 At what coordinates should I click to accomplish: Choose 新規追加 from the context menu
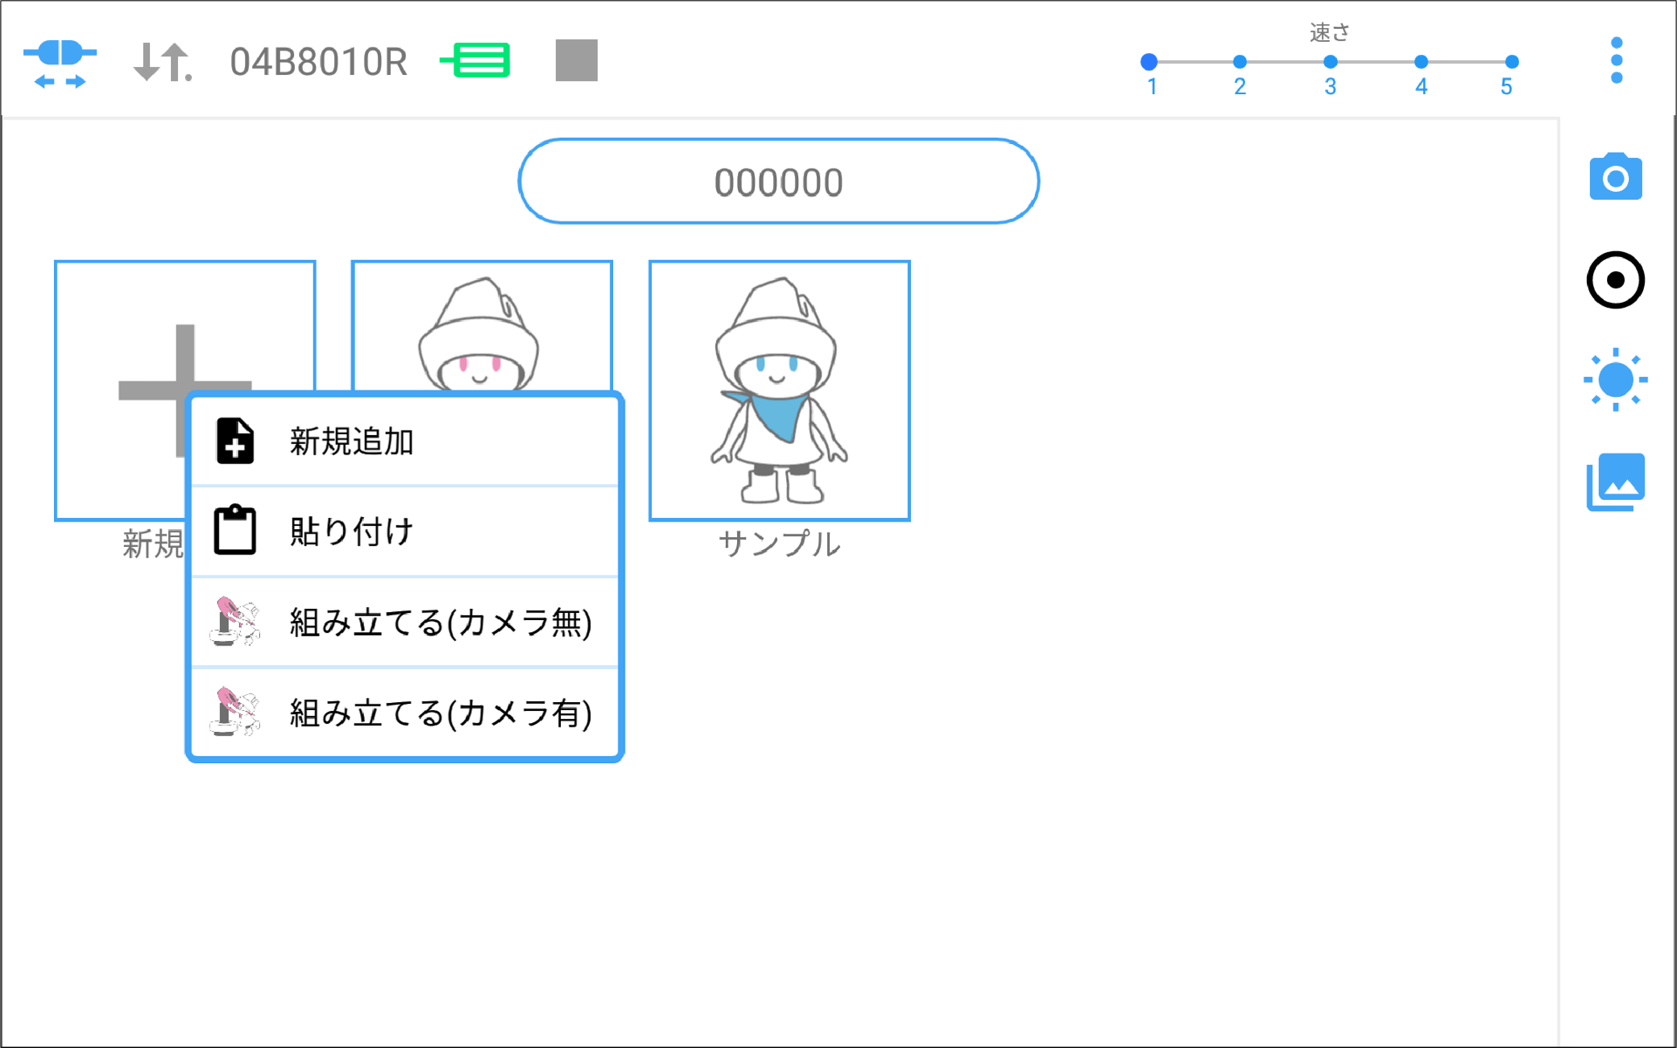coord(405,442)
